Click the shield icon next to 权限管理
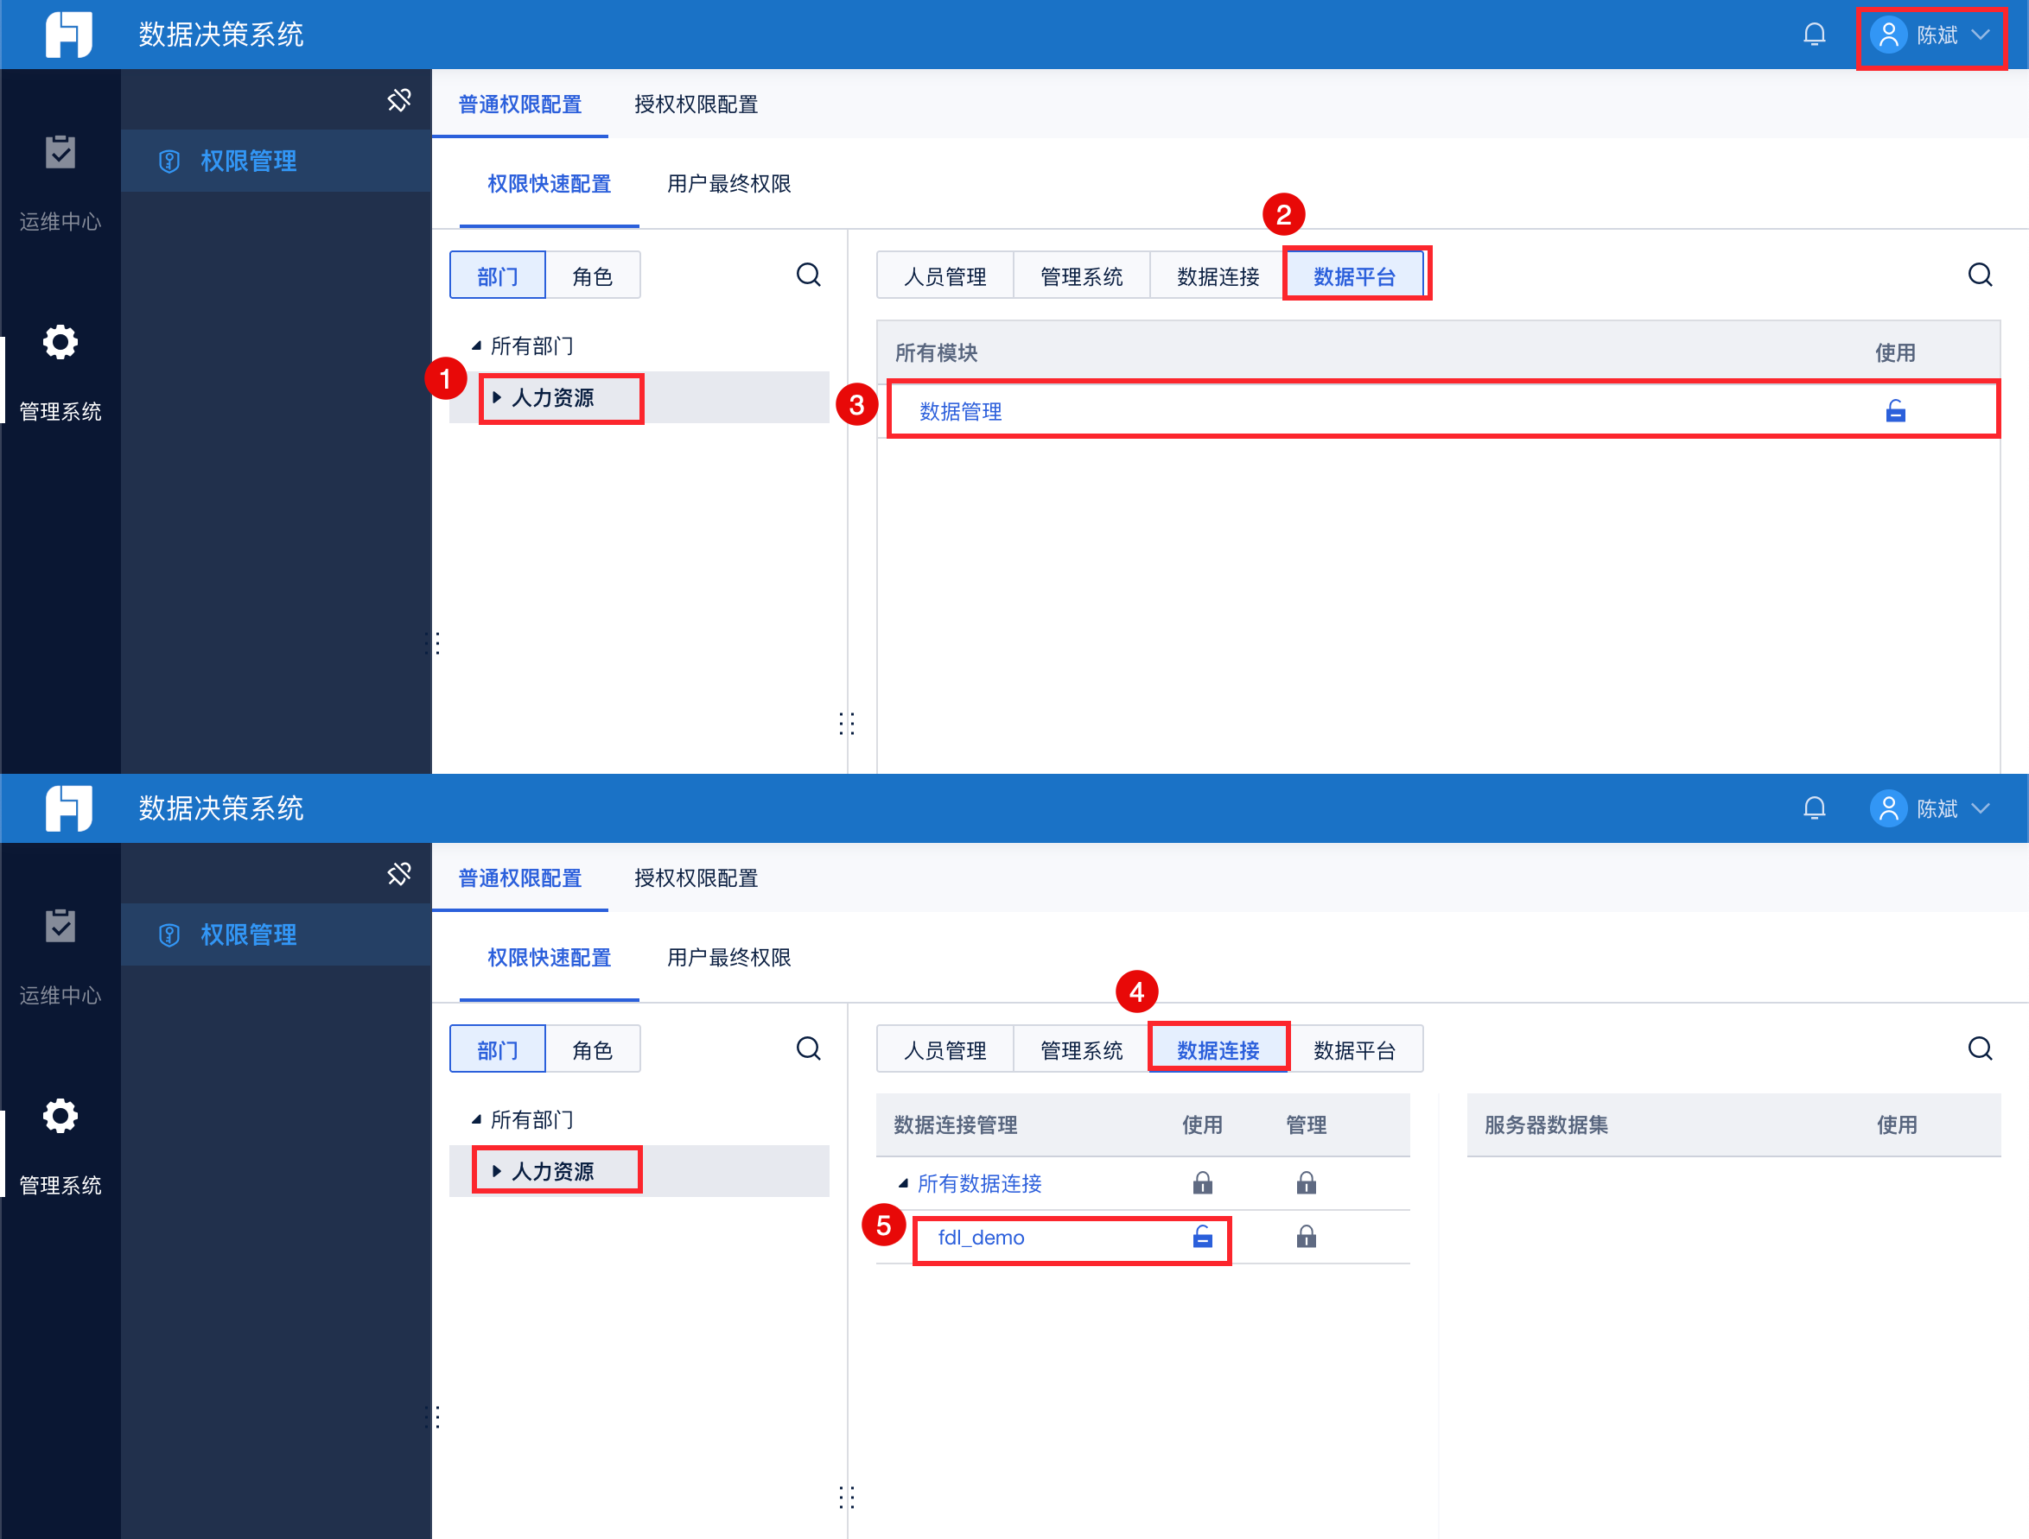The image size is (2029, 1539). pyautogui.click(x=169, y=161)
